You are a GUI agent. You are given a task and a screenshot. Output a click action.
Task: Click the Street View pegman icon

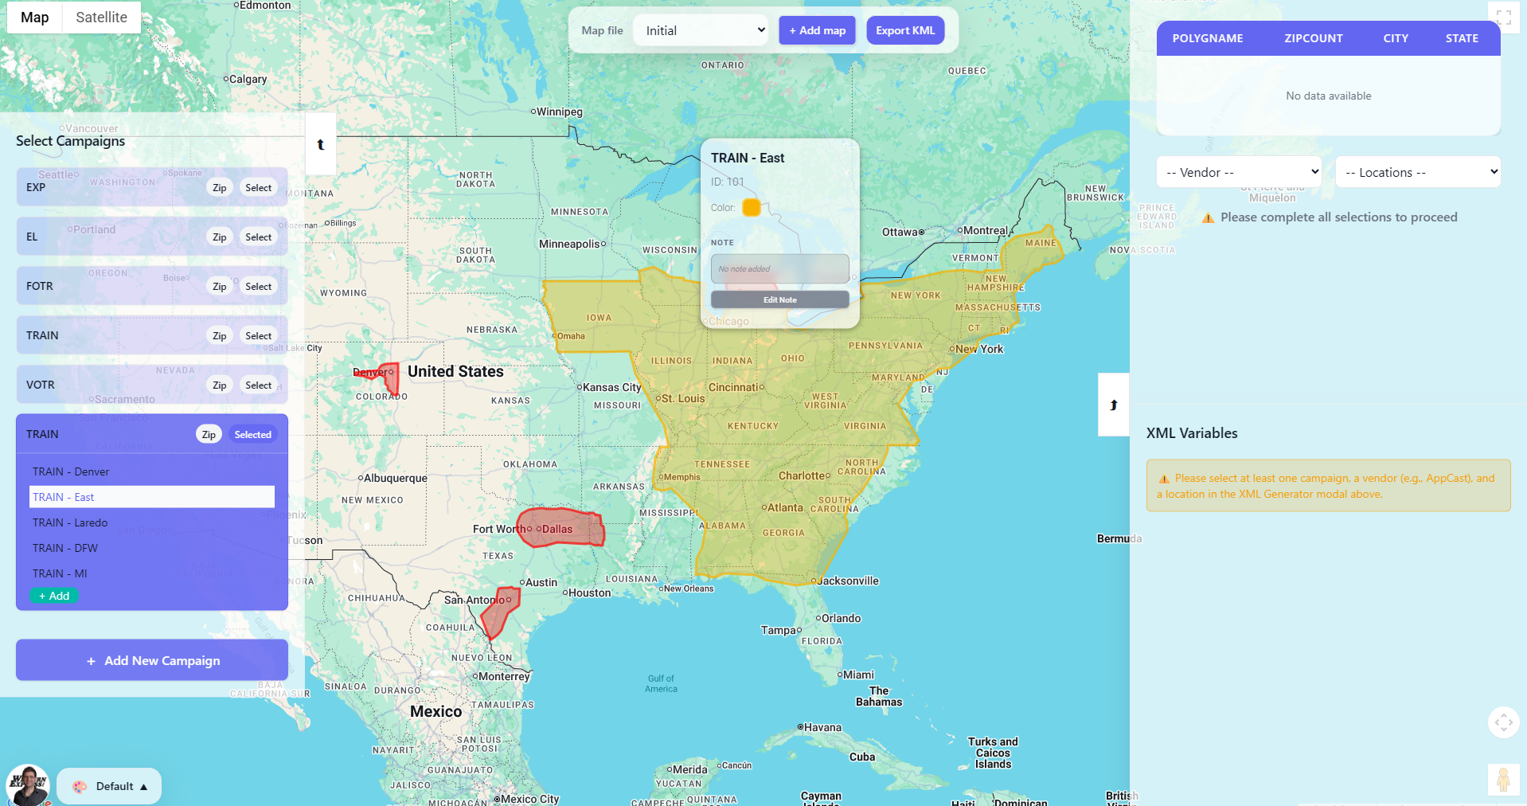click(1502, 779)
